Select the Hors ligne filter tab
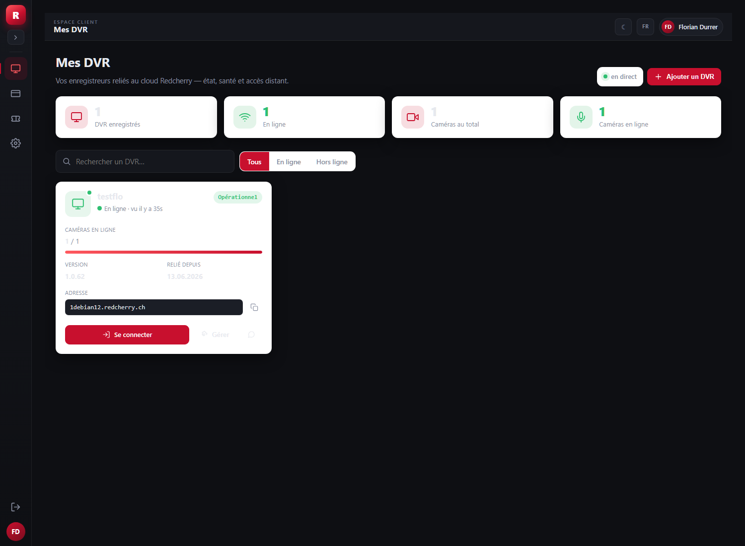 coord(332,162)
